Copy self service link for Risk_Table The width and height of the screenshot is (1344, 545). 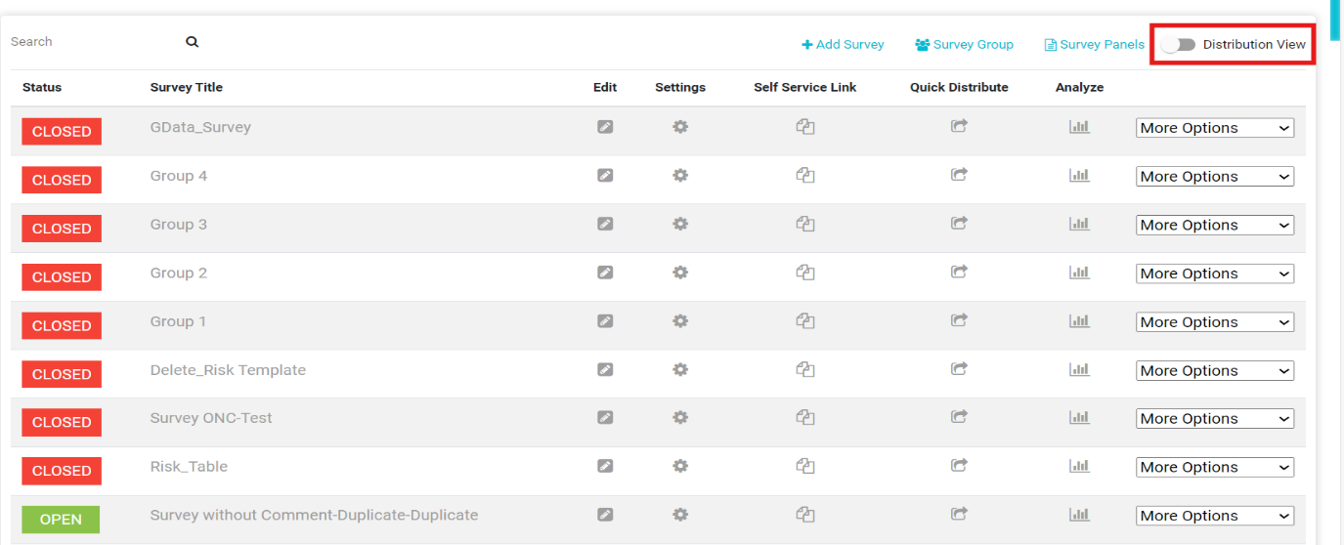[805, 466]
